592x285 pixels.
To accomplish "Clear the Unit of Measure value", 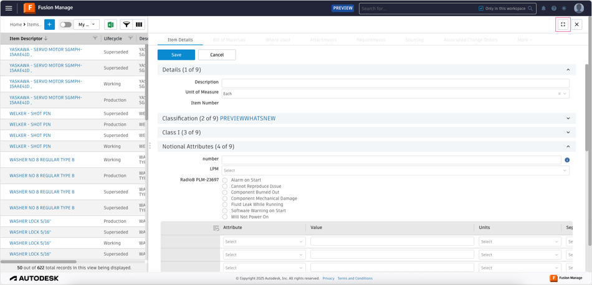I will [x=560, y=93].
